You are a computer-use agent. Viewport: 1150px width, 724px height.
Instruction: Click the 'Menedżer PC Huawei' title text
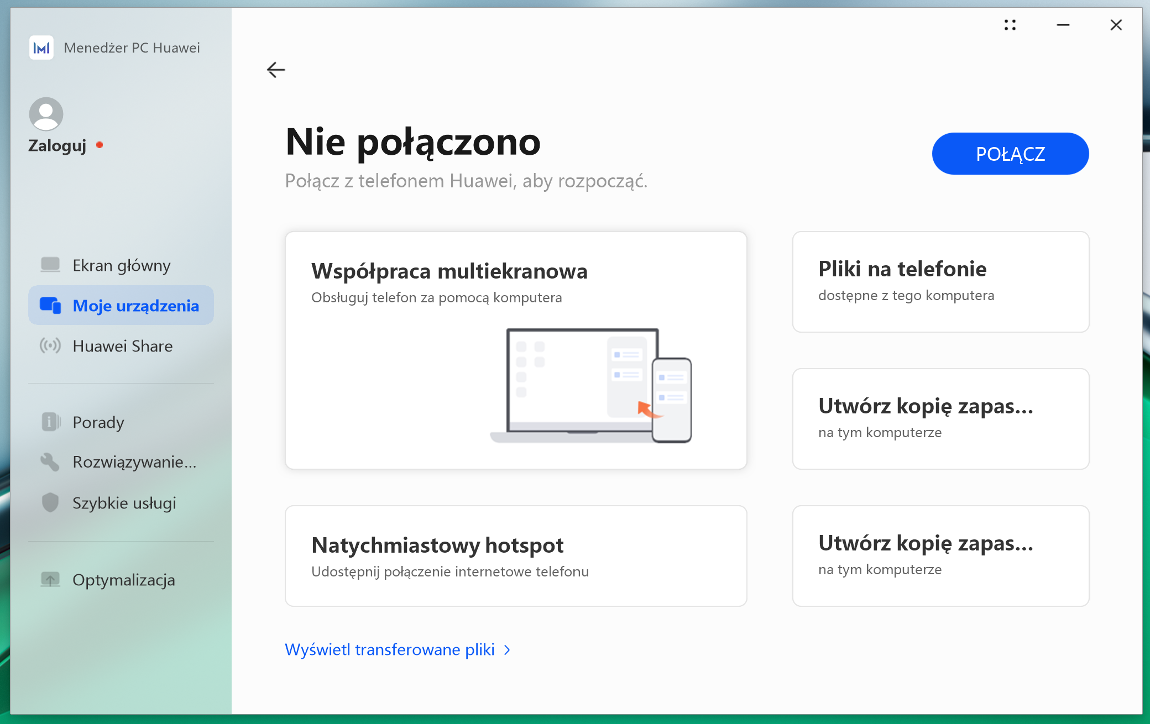point(132,48)
